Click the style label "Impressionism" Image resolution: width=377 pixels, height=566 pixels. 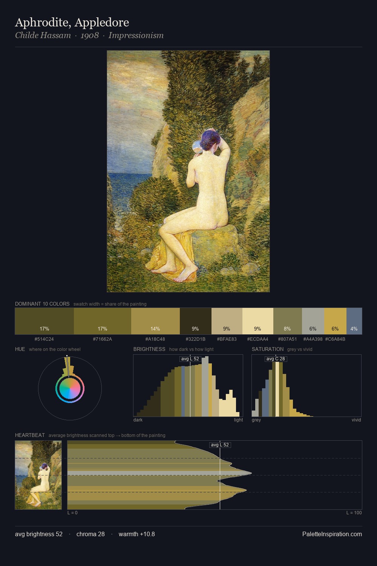136,35
